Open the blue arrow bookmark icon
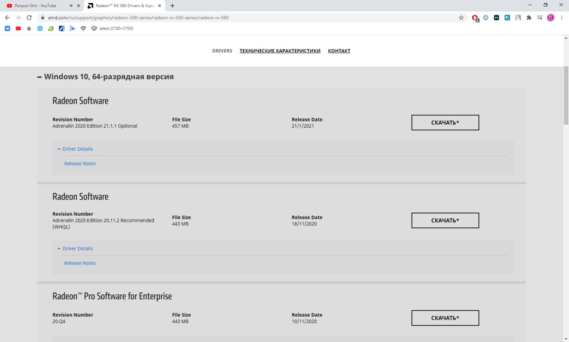Image resolution: width=569 pixels, height=342 pixels. coord(72,28)
